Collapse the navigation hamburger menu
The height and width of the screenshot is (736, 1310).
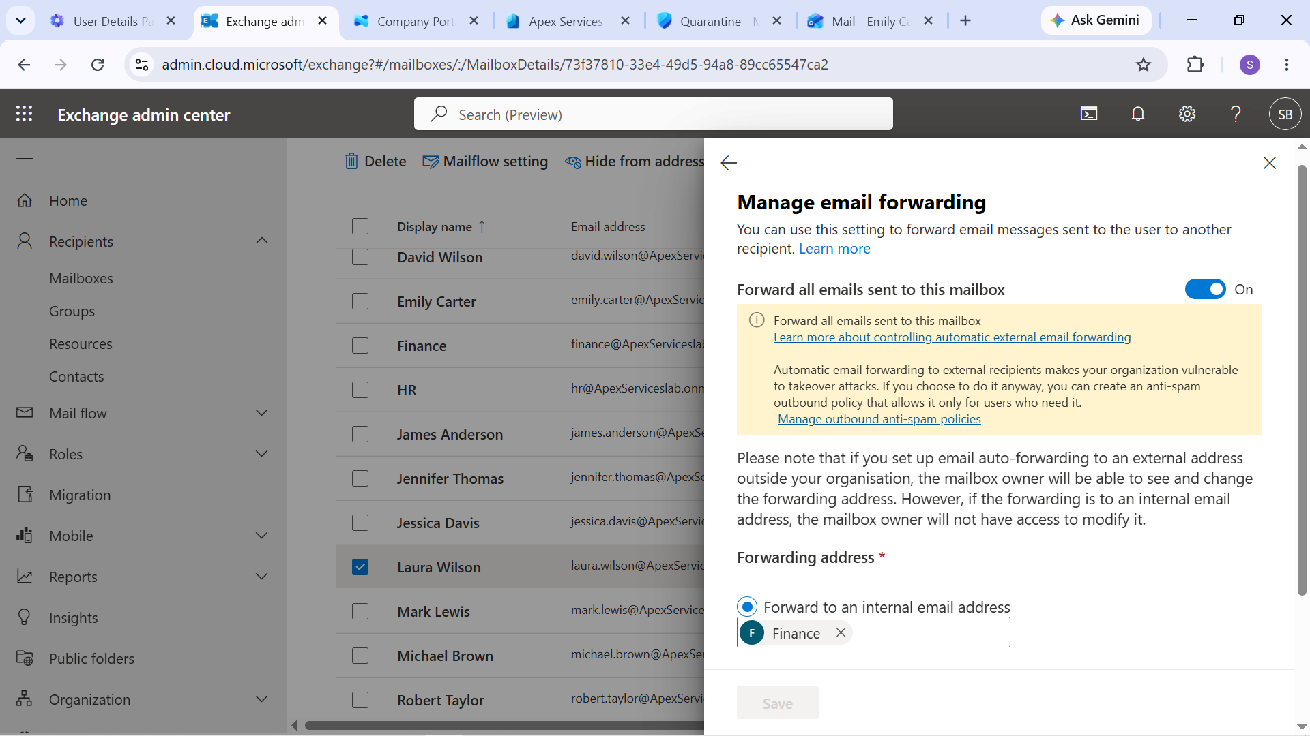point(25,159)
